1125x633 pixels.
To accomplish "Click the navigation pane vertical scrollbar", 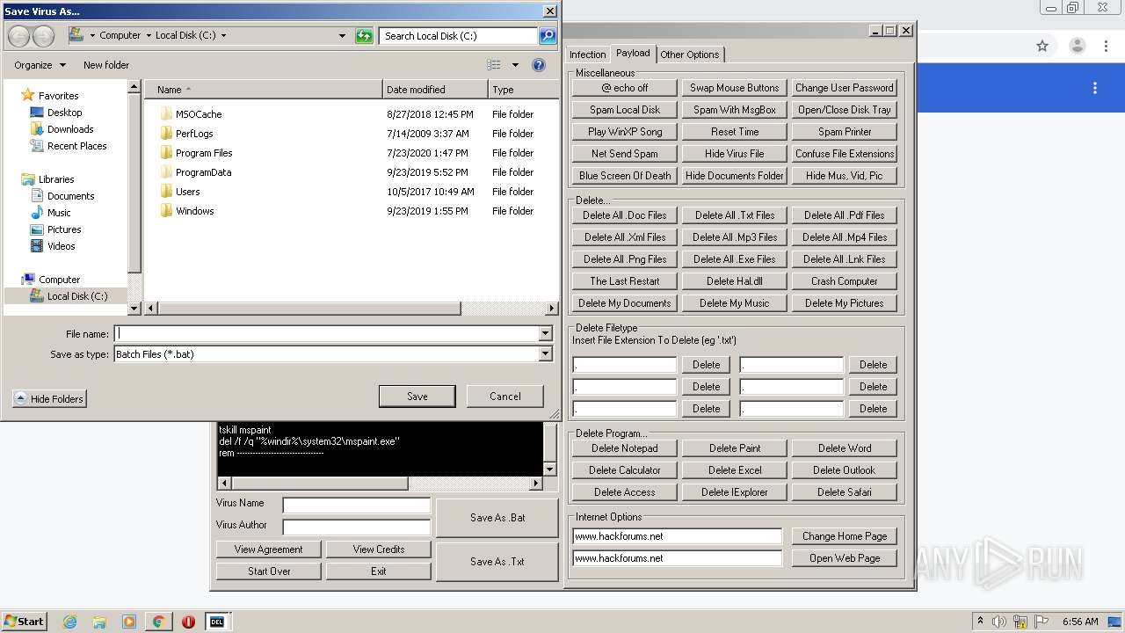I will (x=134, y=198).
